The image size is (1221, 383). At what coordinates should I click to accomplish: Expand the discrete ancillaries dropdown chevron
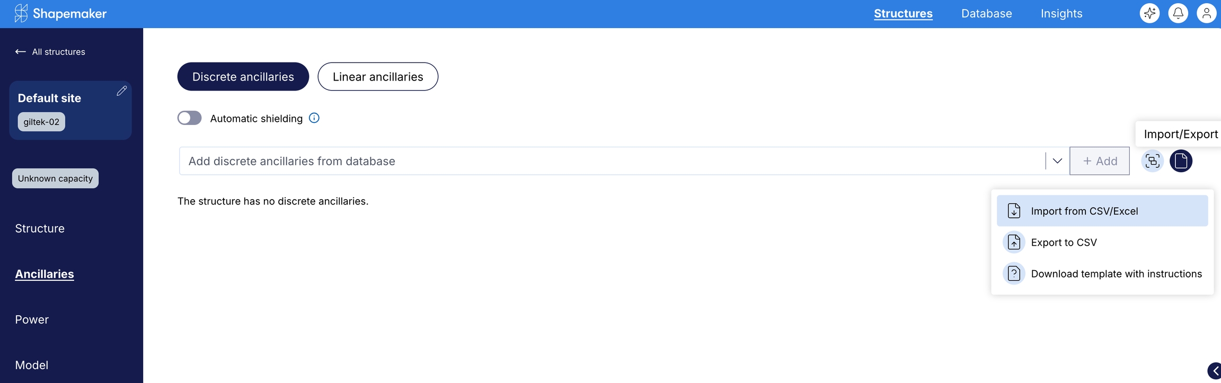pos(1057,161)
